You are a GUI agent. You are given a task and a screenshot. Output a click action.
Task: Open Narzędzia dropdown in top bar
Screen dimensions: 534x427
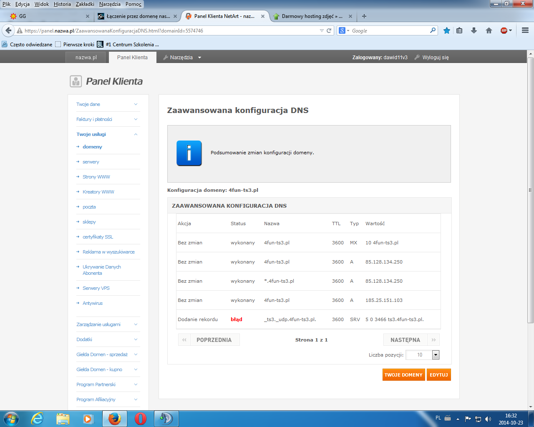coord(182,57)
